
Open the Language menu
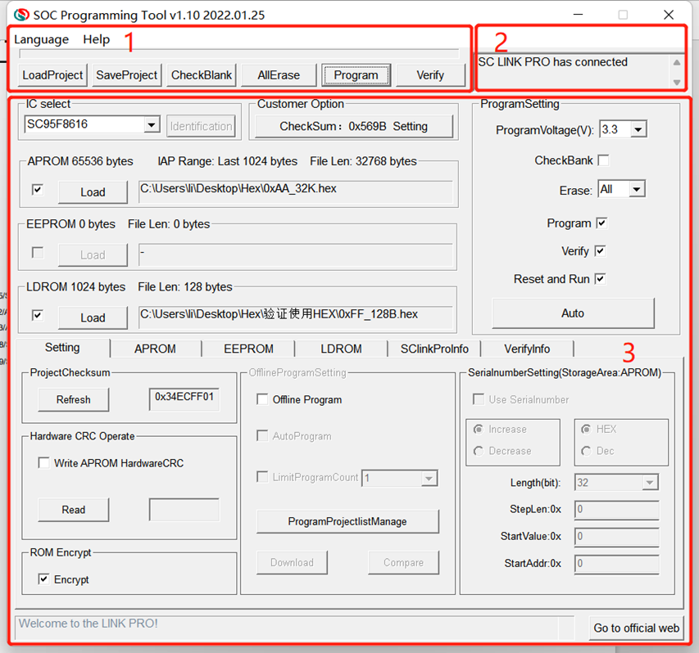(x=42, y=39)
